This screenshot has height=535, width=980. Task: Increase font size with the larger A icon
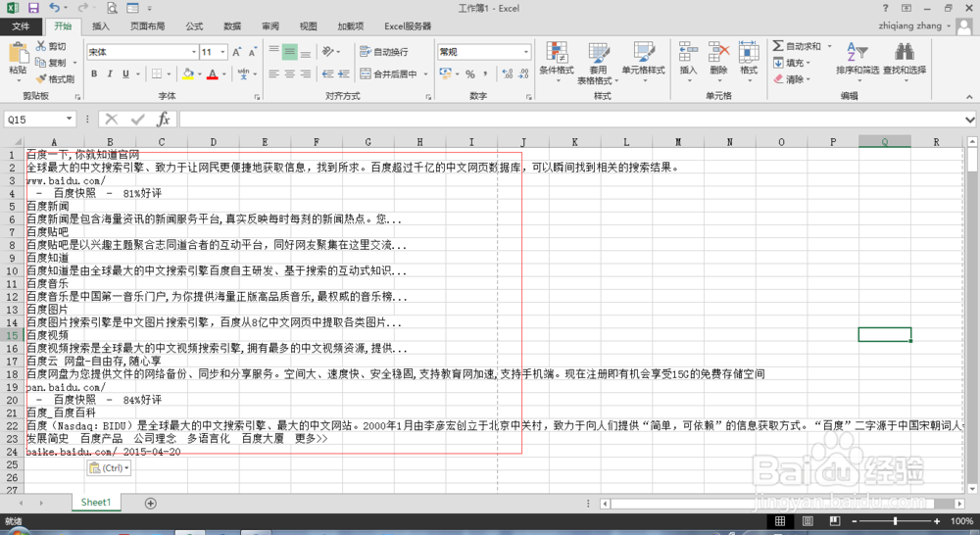237,52
